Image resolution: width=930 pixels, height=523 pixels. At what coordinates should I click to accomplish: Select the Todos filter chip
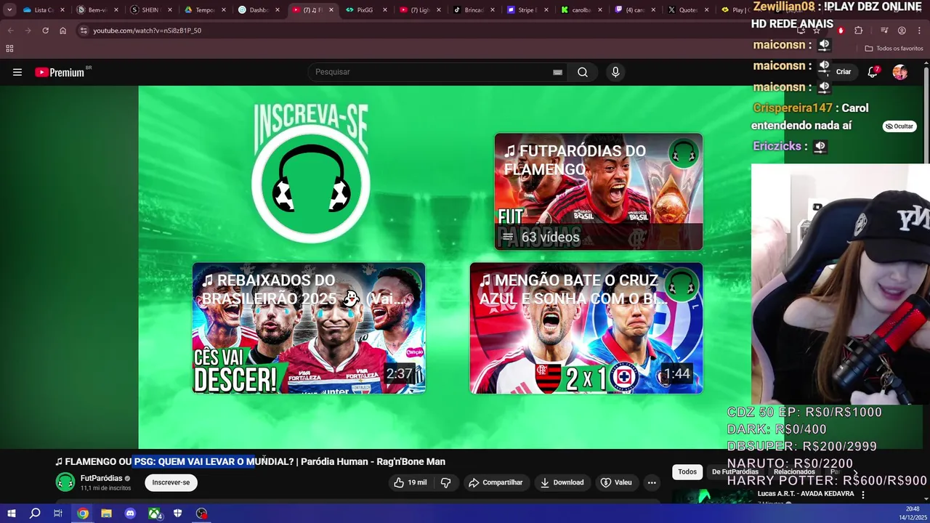coord(687,472)
